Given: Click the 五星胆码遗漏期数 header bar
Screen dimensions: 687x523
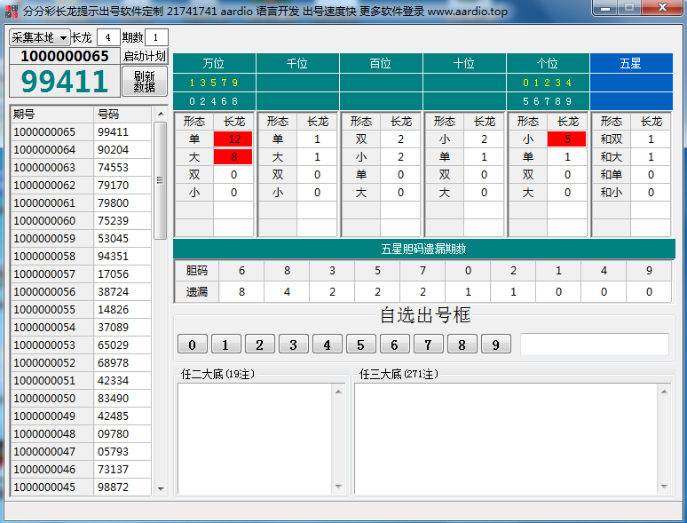Looking at the screenshot, I should pyautogui.click(x=424, y=249).
